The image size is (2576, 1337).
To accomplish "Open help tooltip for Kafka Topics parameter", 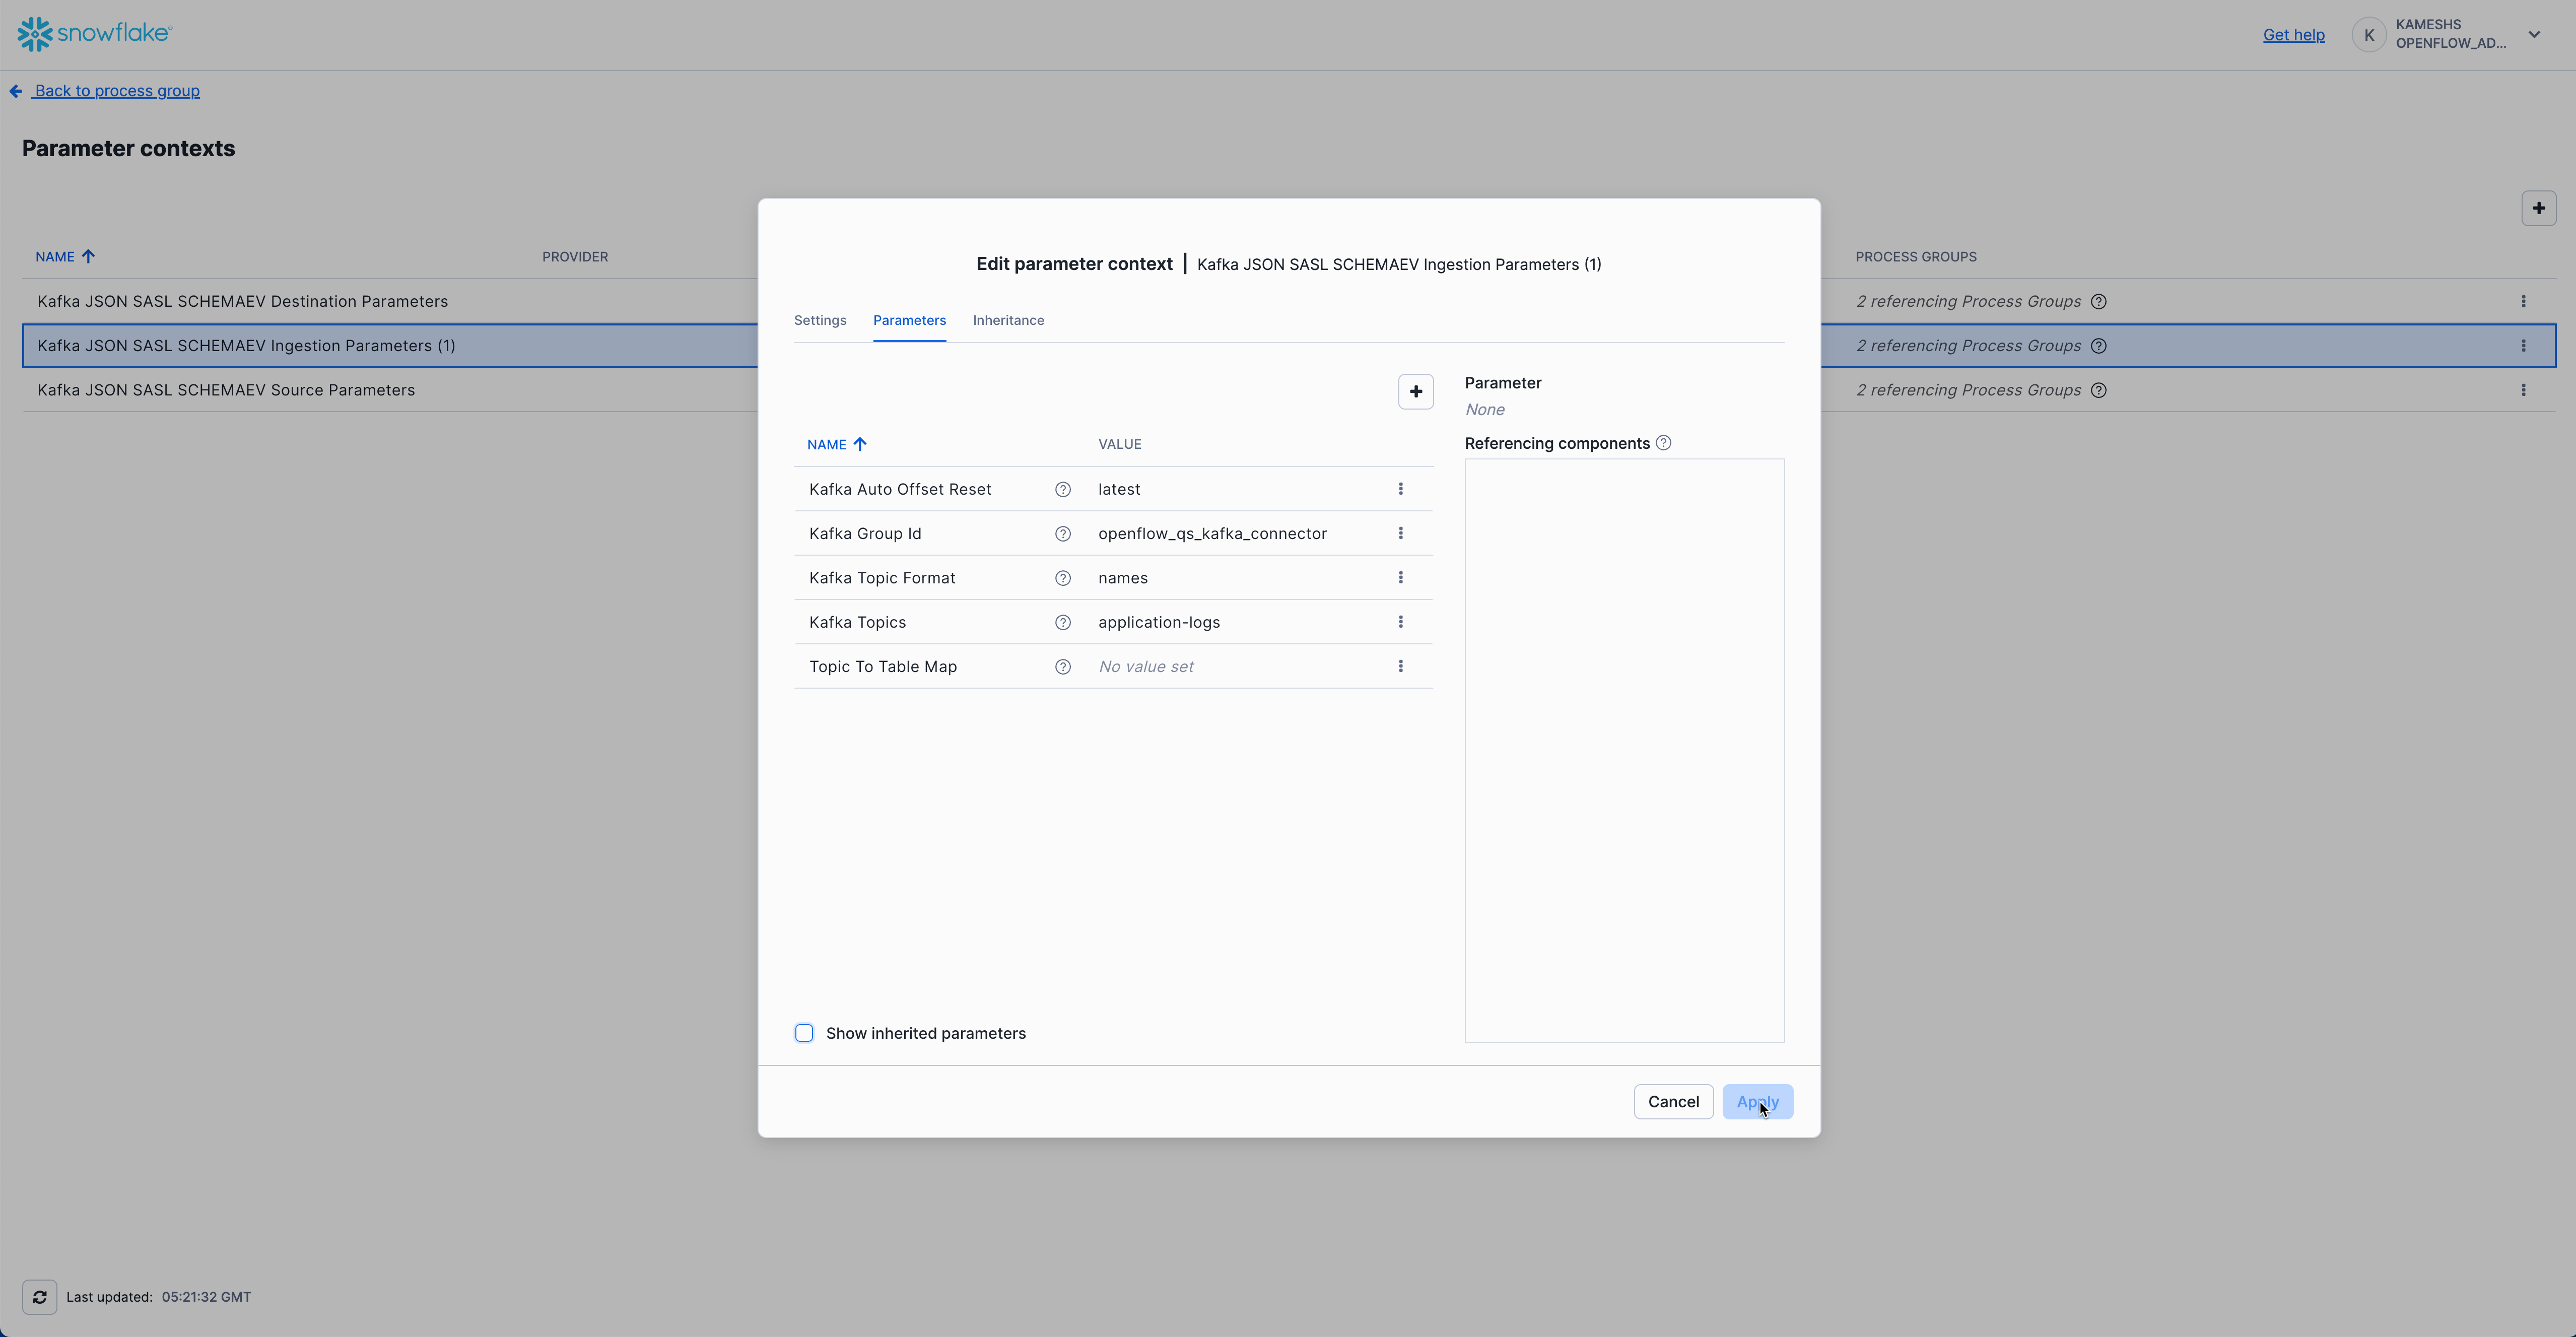I will coord(1063,622).
